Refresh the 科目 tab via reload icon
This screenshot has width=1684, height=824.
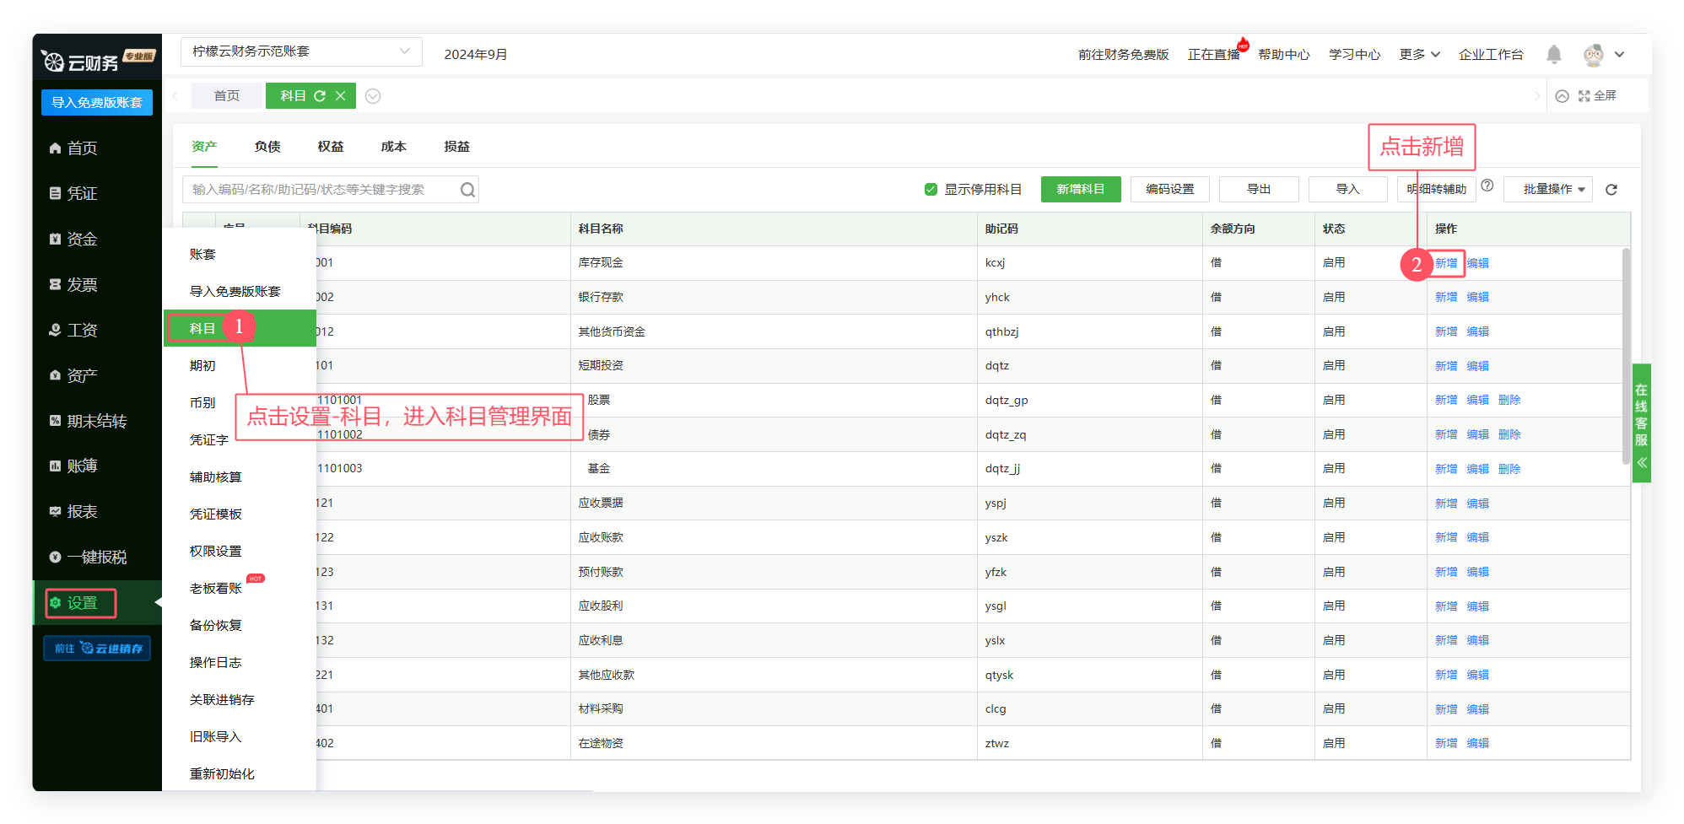pos(320,96)
